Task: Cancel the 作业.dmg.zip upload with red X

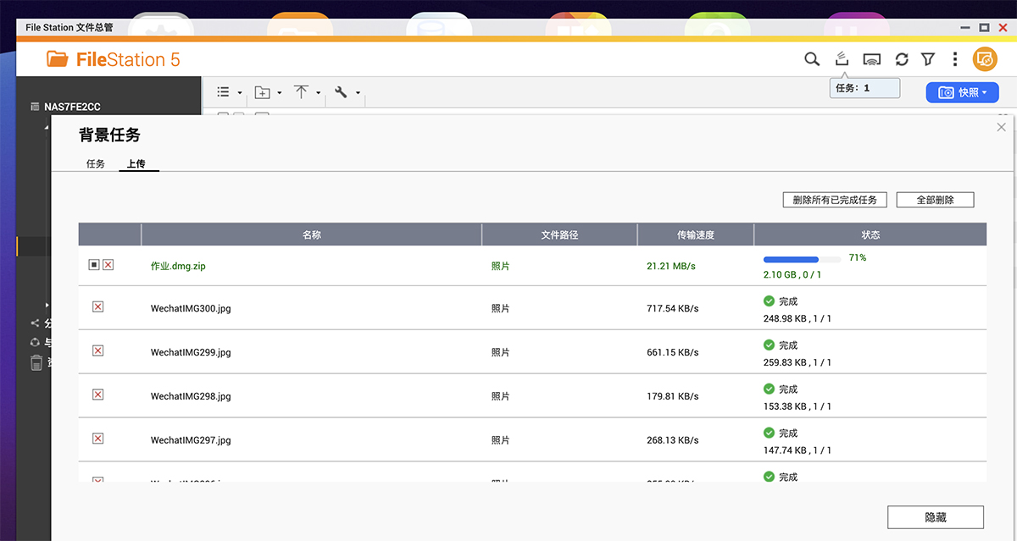Action: click(x=108, y=265)
